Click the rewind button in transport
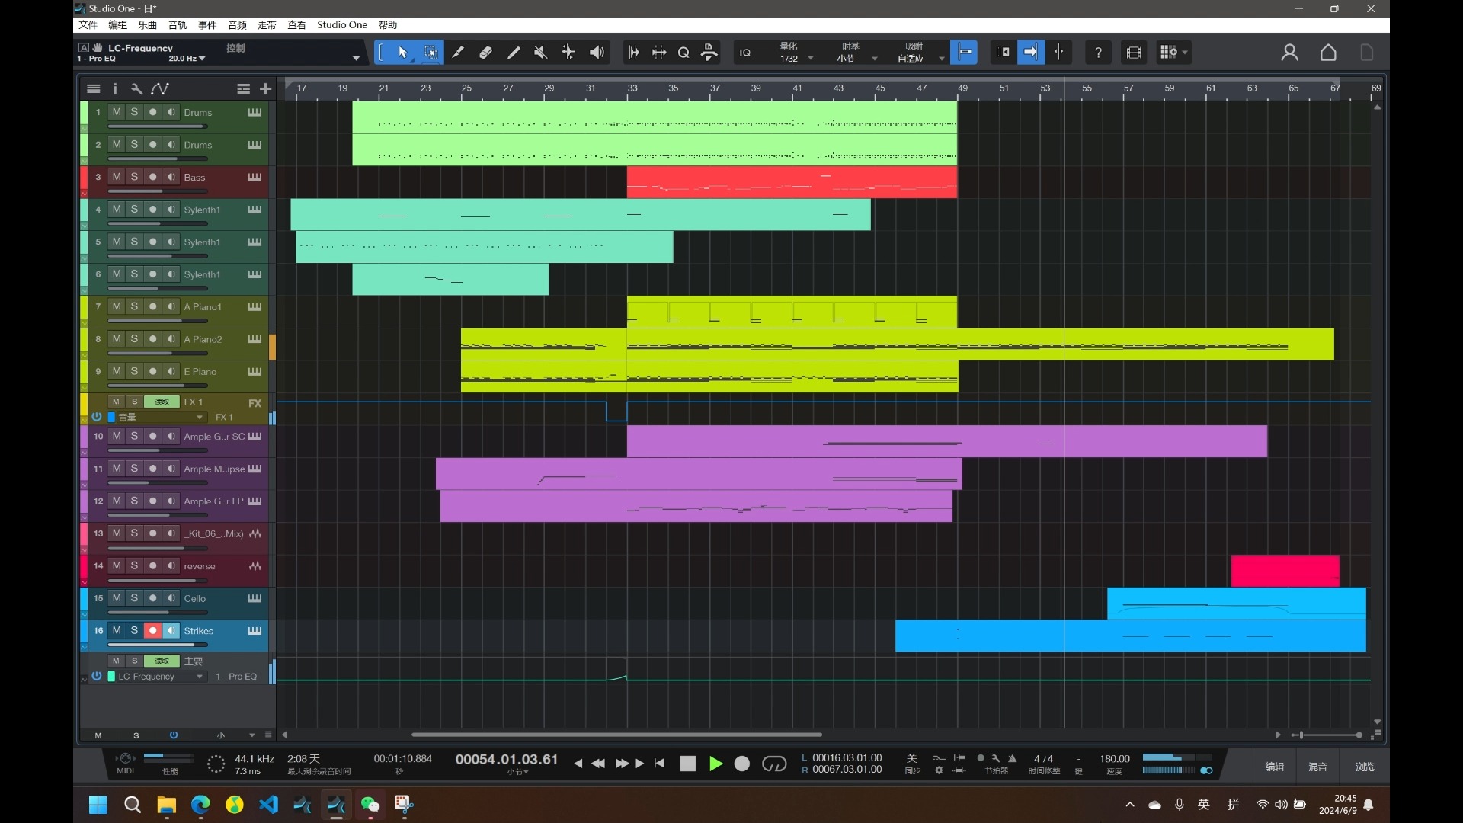The width and height of the screenshot is (1463, 823). pos(598,764)
